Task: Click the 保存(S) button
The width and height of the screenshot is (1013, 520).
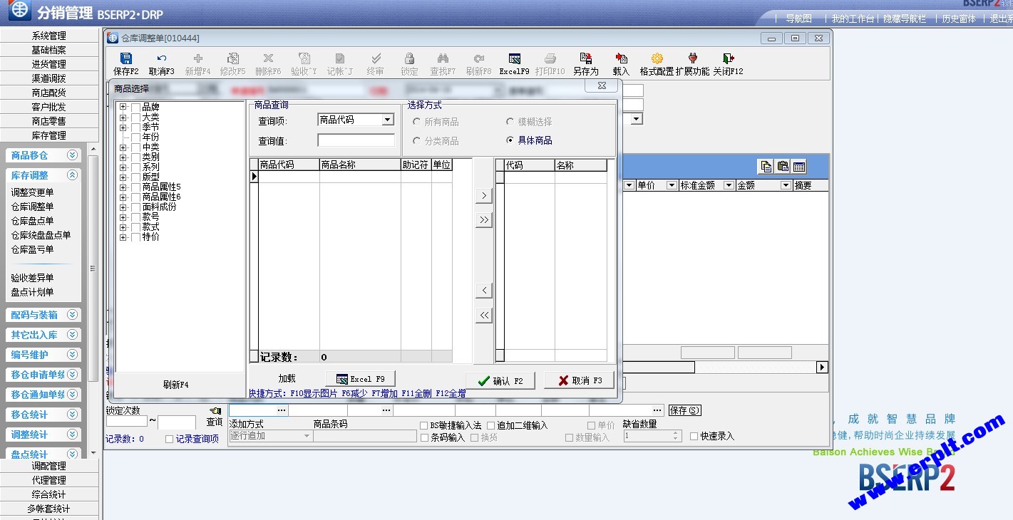Action: pyautogui.click(x=685, y=410)
